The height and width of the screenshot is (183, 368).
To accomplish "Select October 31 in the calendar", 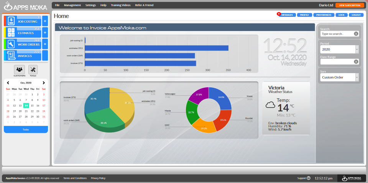I will pyautogui.click(x=44, y=117).
